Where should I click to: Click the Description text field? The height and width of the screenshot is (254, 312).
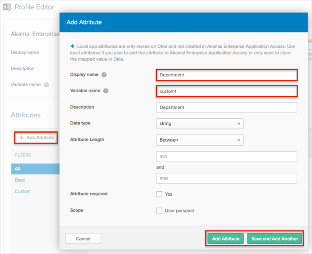coord(226,107)
